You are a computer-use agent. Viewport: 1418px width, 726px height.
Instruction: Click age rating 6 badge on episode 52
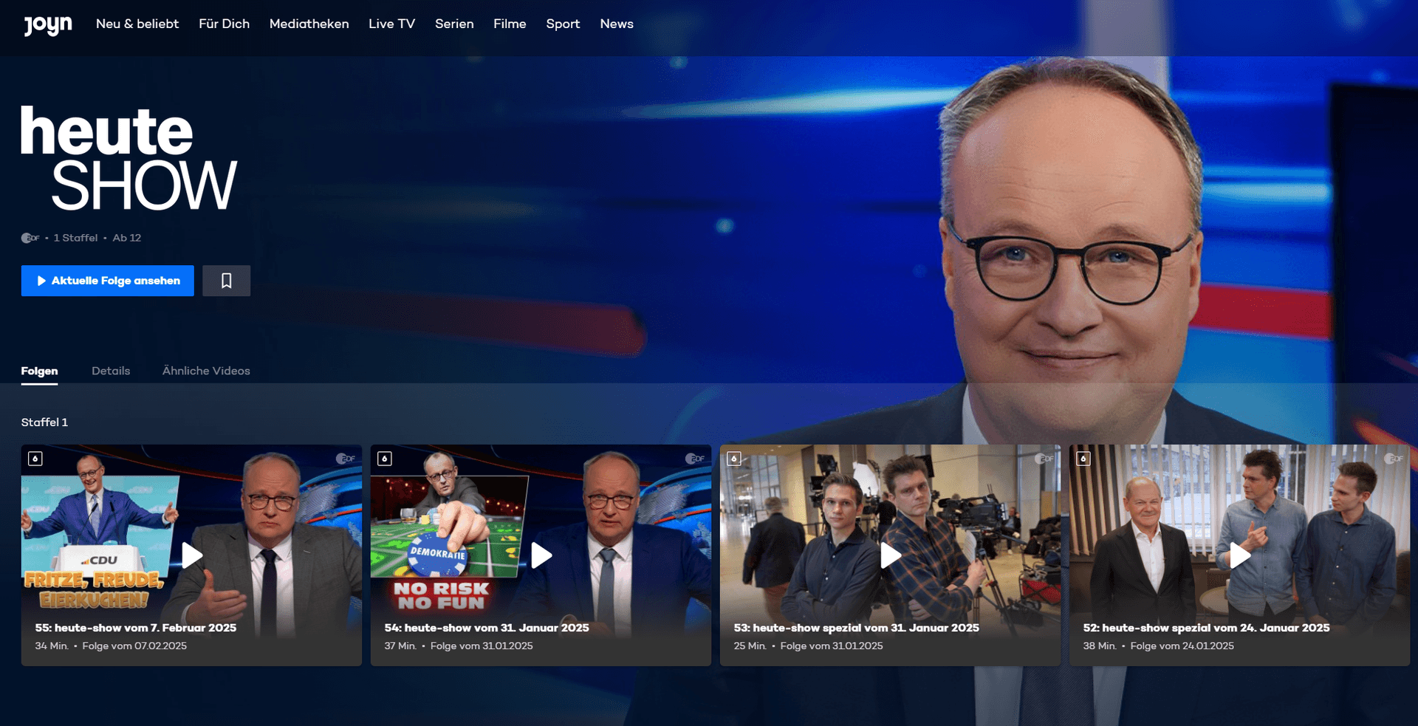click(1083, 459)
